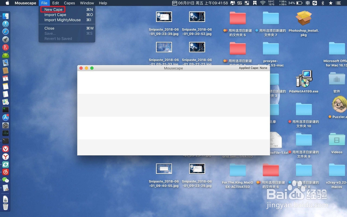The width and height of the screenshot is (347, 217).
Task: Select folder 用所选项目新建的文件夹 9
Action: click(x=304, y=140)
